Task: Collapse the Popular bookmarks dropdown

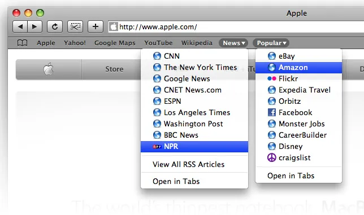Action: (x=271, y=43)
